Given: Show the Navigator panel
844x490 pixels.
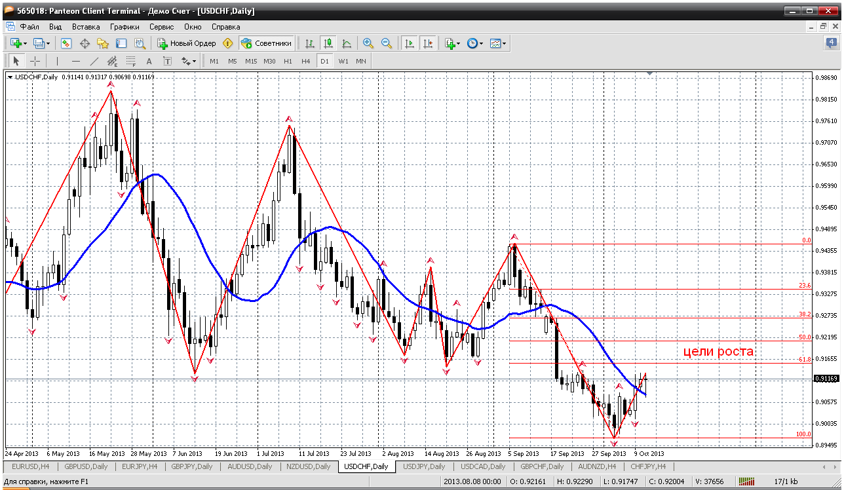Looking at the screenshot, I should pyautogui.click(x=103, y=43).
